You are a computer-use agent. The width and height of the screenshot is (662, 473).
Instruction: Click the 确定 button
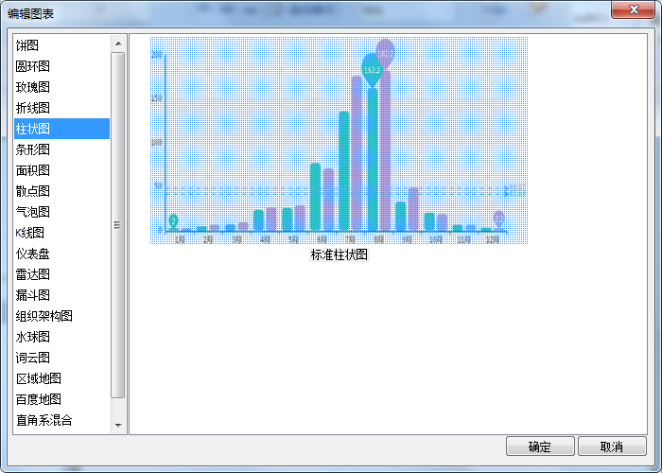[540, 447]
